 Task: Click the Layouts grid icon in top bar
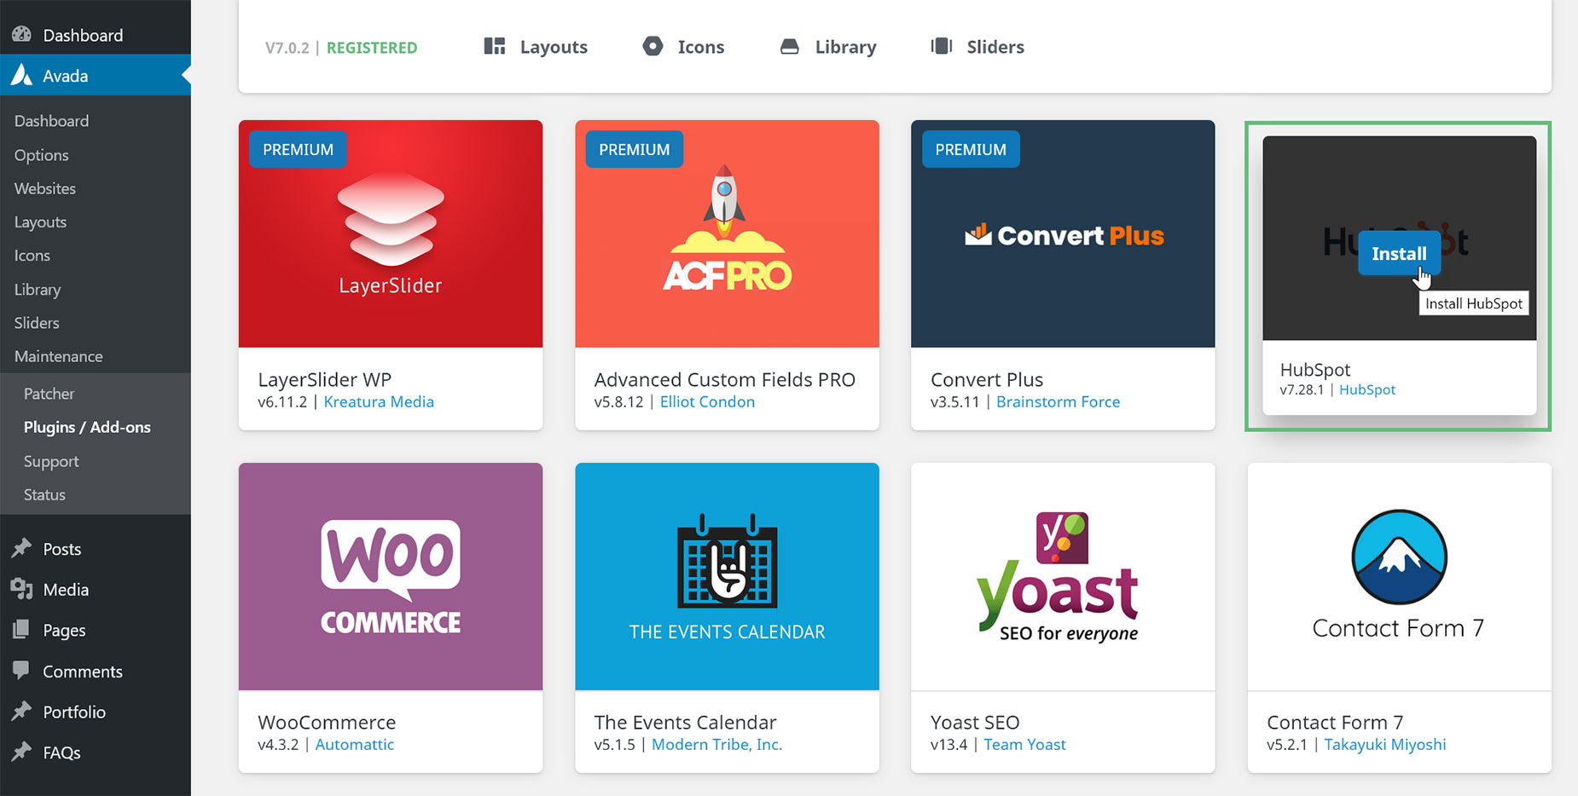(x=495, y=46)
